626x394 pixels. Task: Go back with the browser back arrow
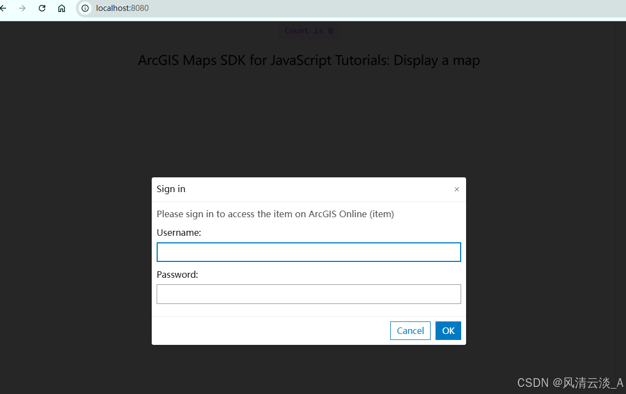click(3, 8)
